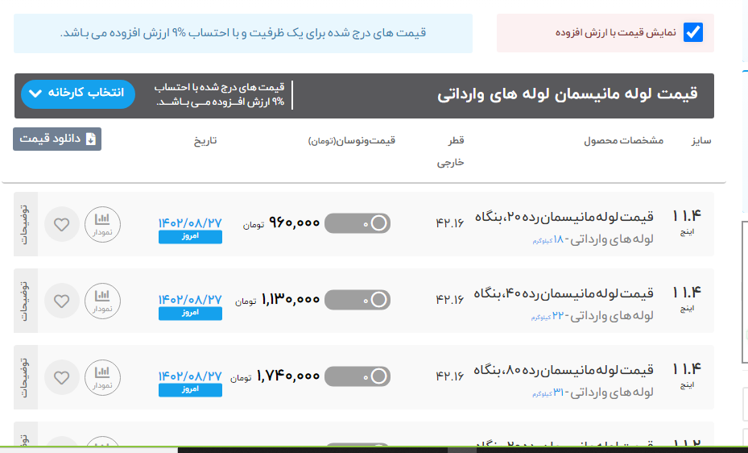Screen dimensions: 748x453
Task: Click the download icon in دانلود قیمت
Action: click(x=90, y=139)
